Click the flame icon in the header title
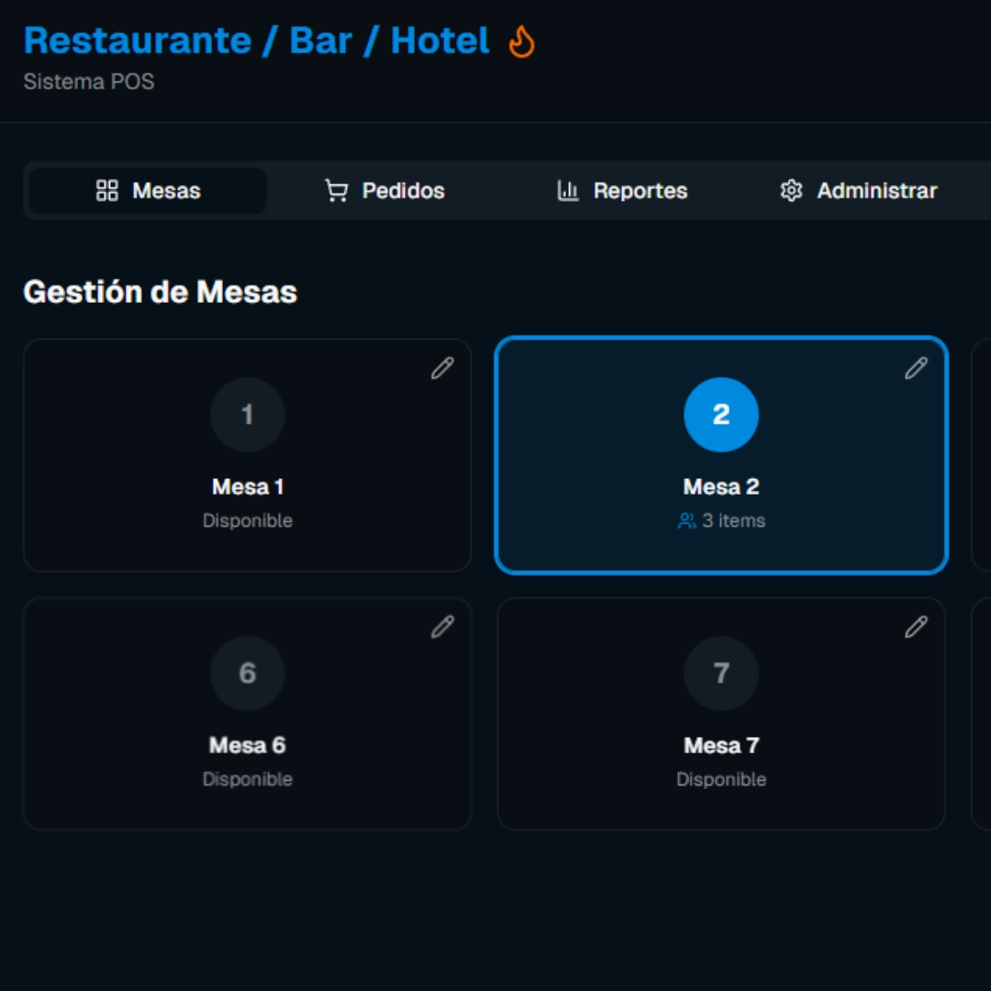The height and width of the screenshot is (991, 991). pos(520,40)
